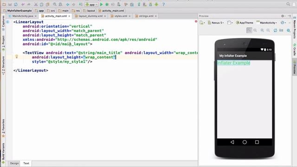This screenshot has height=167, width=297.
Task: Click MyInfalterExample in the breadcrumb bar
Action: 18,11
